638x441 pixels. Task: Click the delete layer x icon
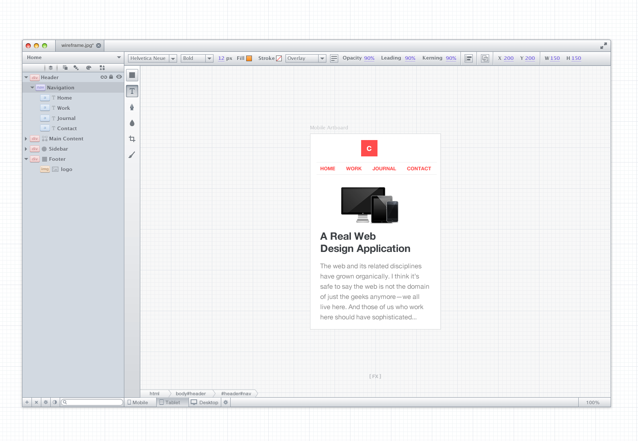[x=36, y=402]
